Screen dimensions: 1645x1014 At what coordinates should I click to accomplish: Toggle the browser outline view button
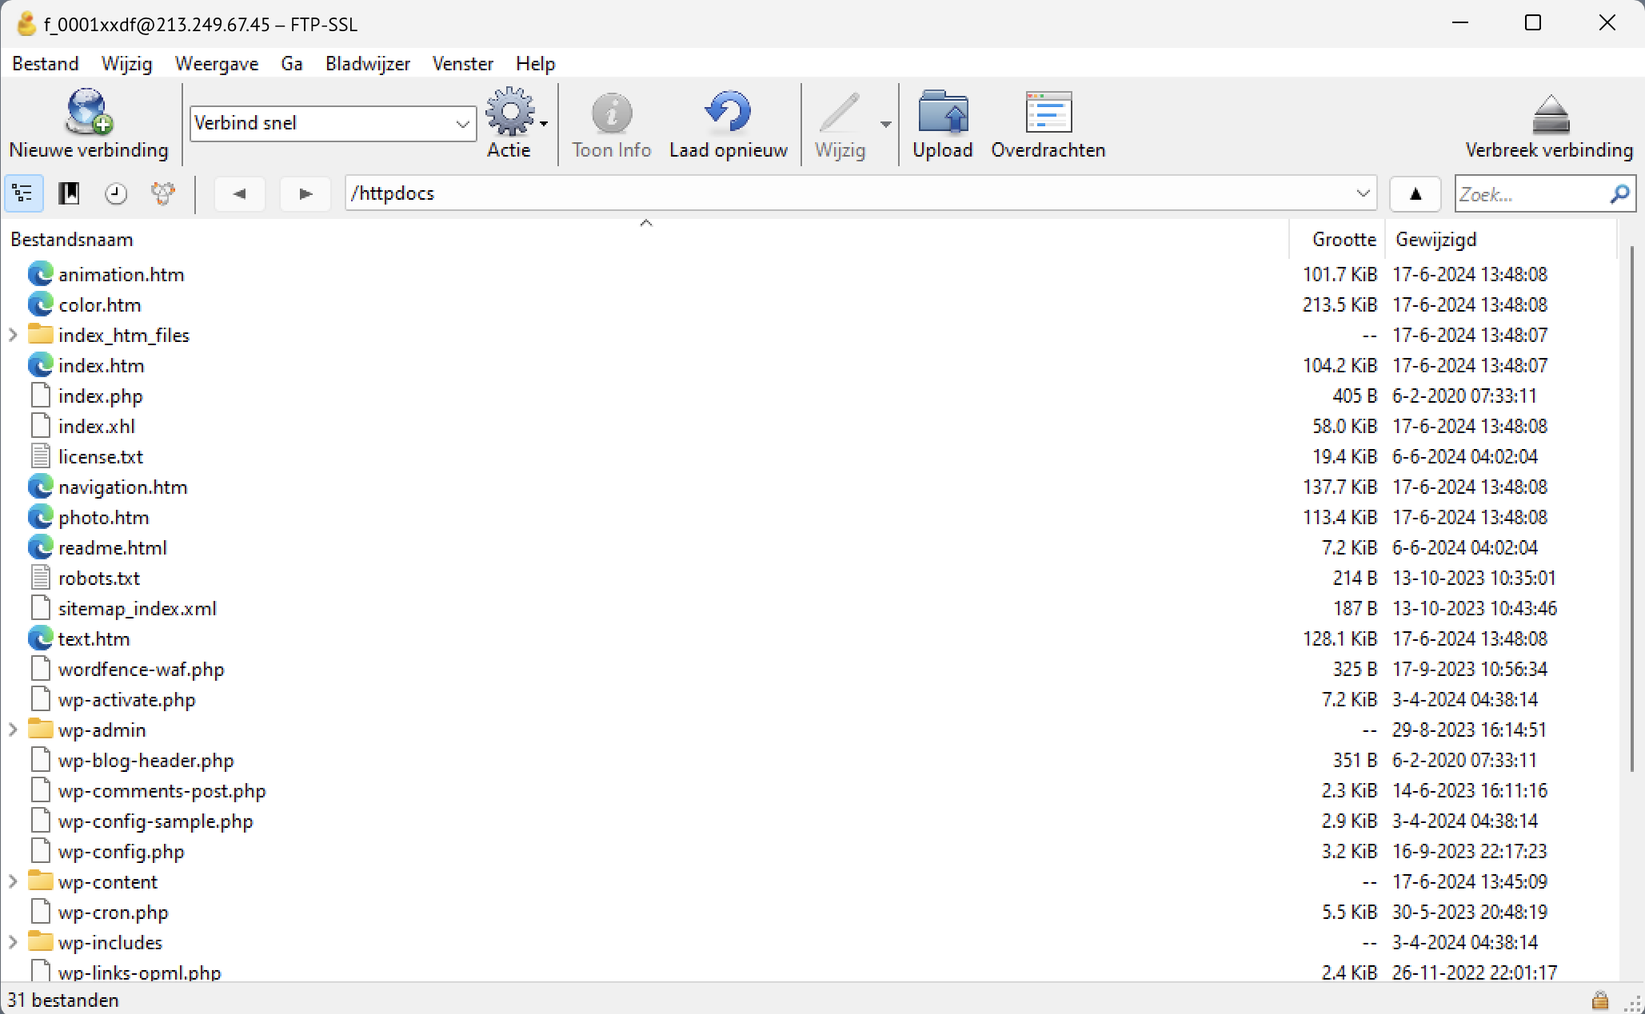point(23,193)
